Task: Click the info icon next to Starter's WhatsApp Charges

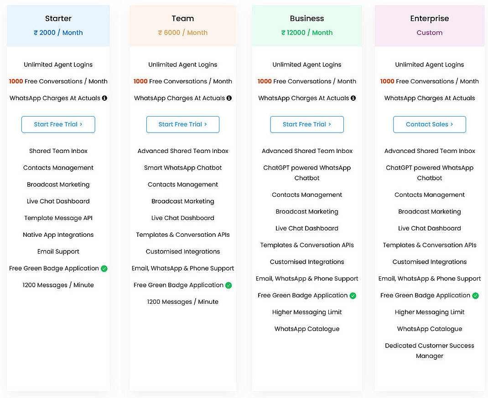Action: (105, 98)
